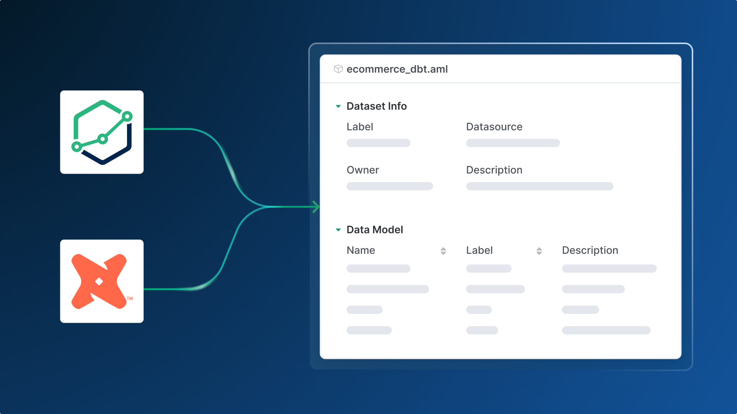Click the green arrow head pointing into panel
This screenshot has width=737, height=414.
point(316,207)
